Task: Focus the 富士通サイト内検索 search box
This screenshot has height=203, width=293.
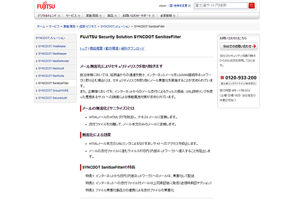Action: click(221, 6)
